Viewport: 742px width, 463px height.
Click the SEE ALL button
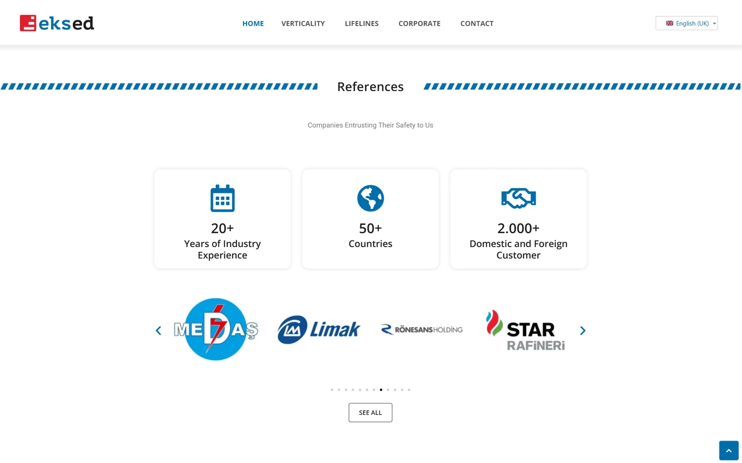tap(370, 412)
